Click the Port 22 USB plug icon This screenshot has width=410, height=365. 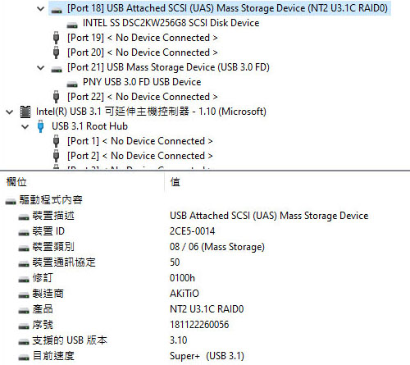click(x=56, y=97)
